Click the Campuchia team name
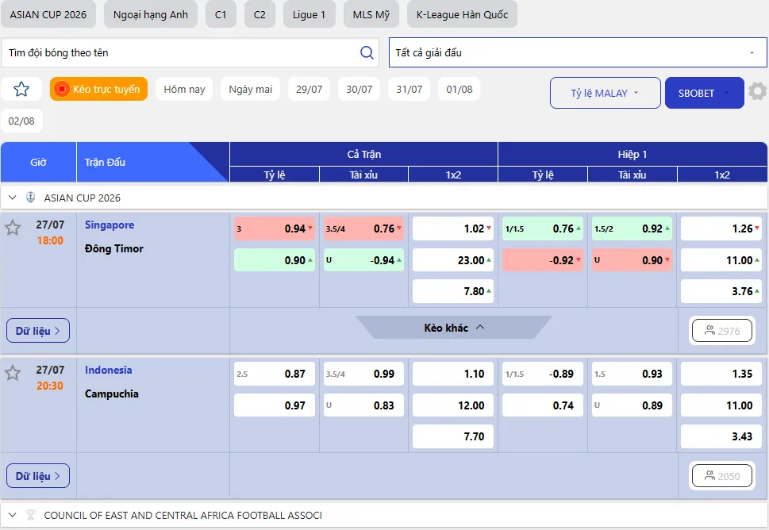The image size is (769, 530). [x=112, y=394]
